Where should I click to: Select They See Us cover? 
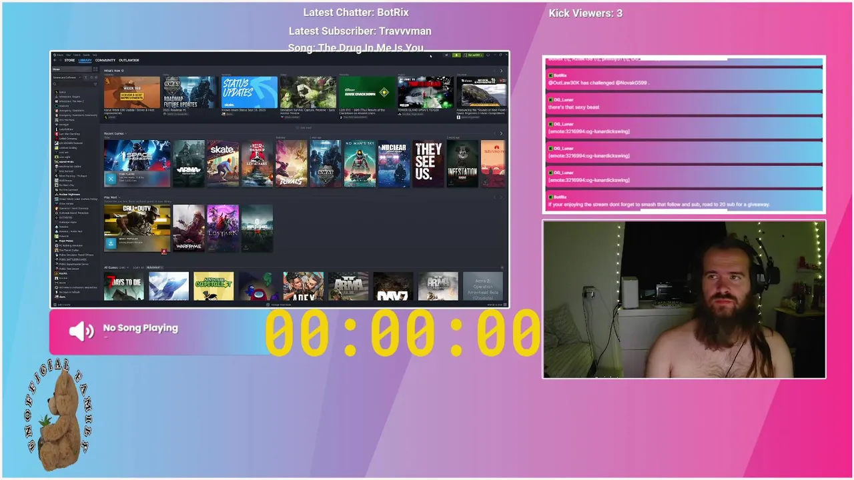(x=428, y=163)
